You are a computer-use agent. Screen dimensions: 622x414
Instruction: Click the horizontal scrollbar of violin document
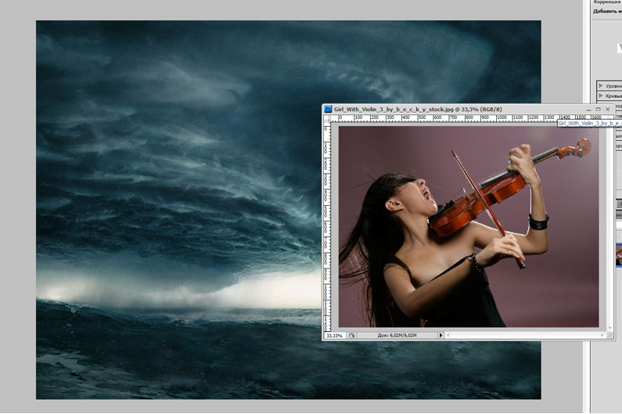pyautogui.click(x=526, y=336)
